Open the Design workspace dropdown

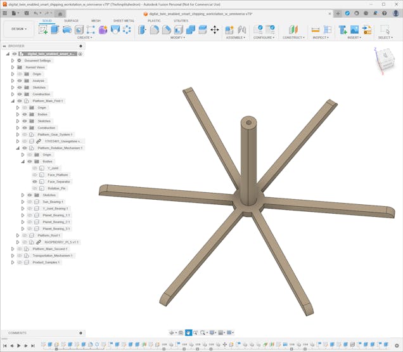coord(18,29)
